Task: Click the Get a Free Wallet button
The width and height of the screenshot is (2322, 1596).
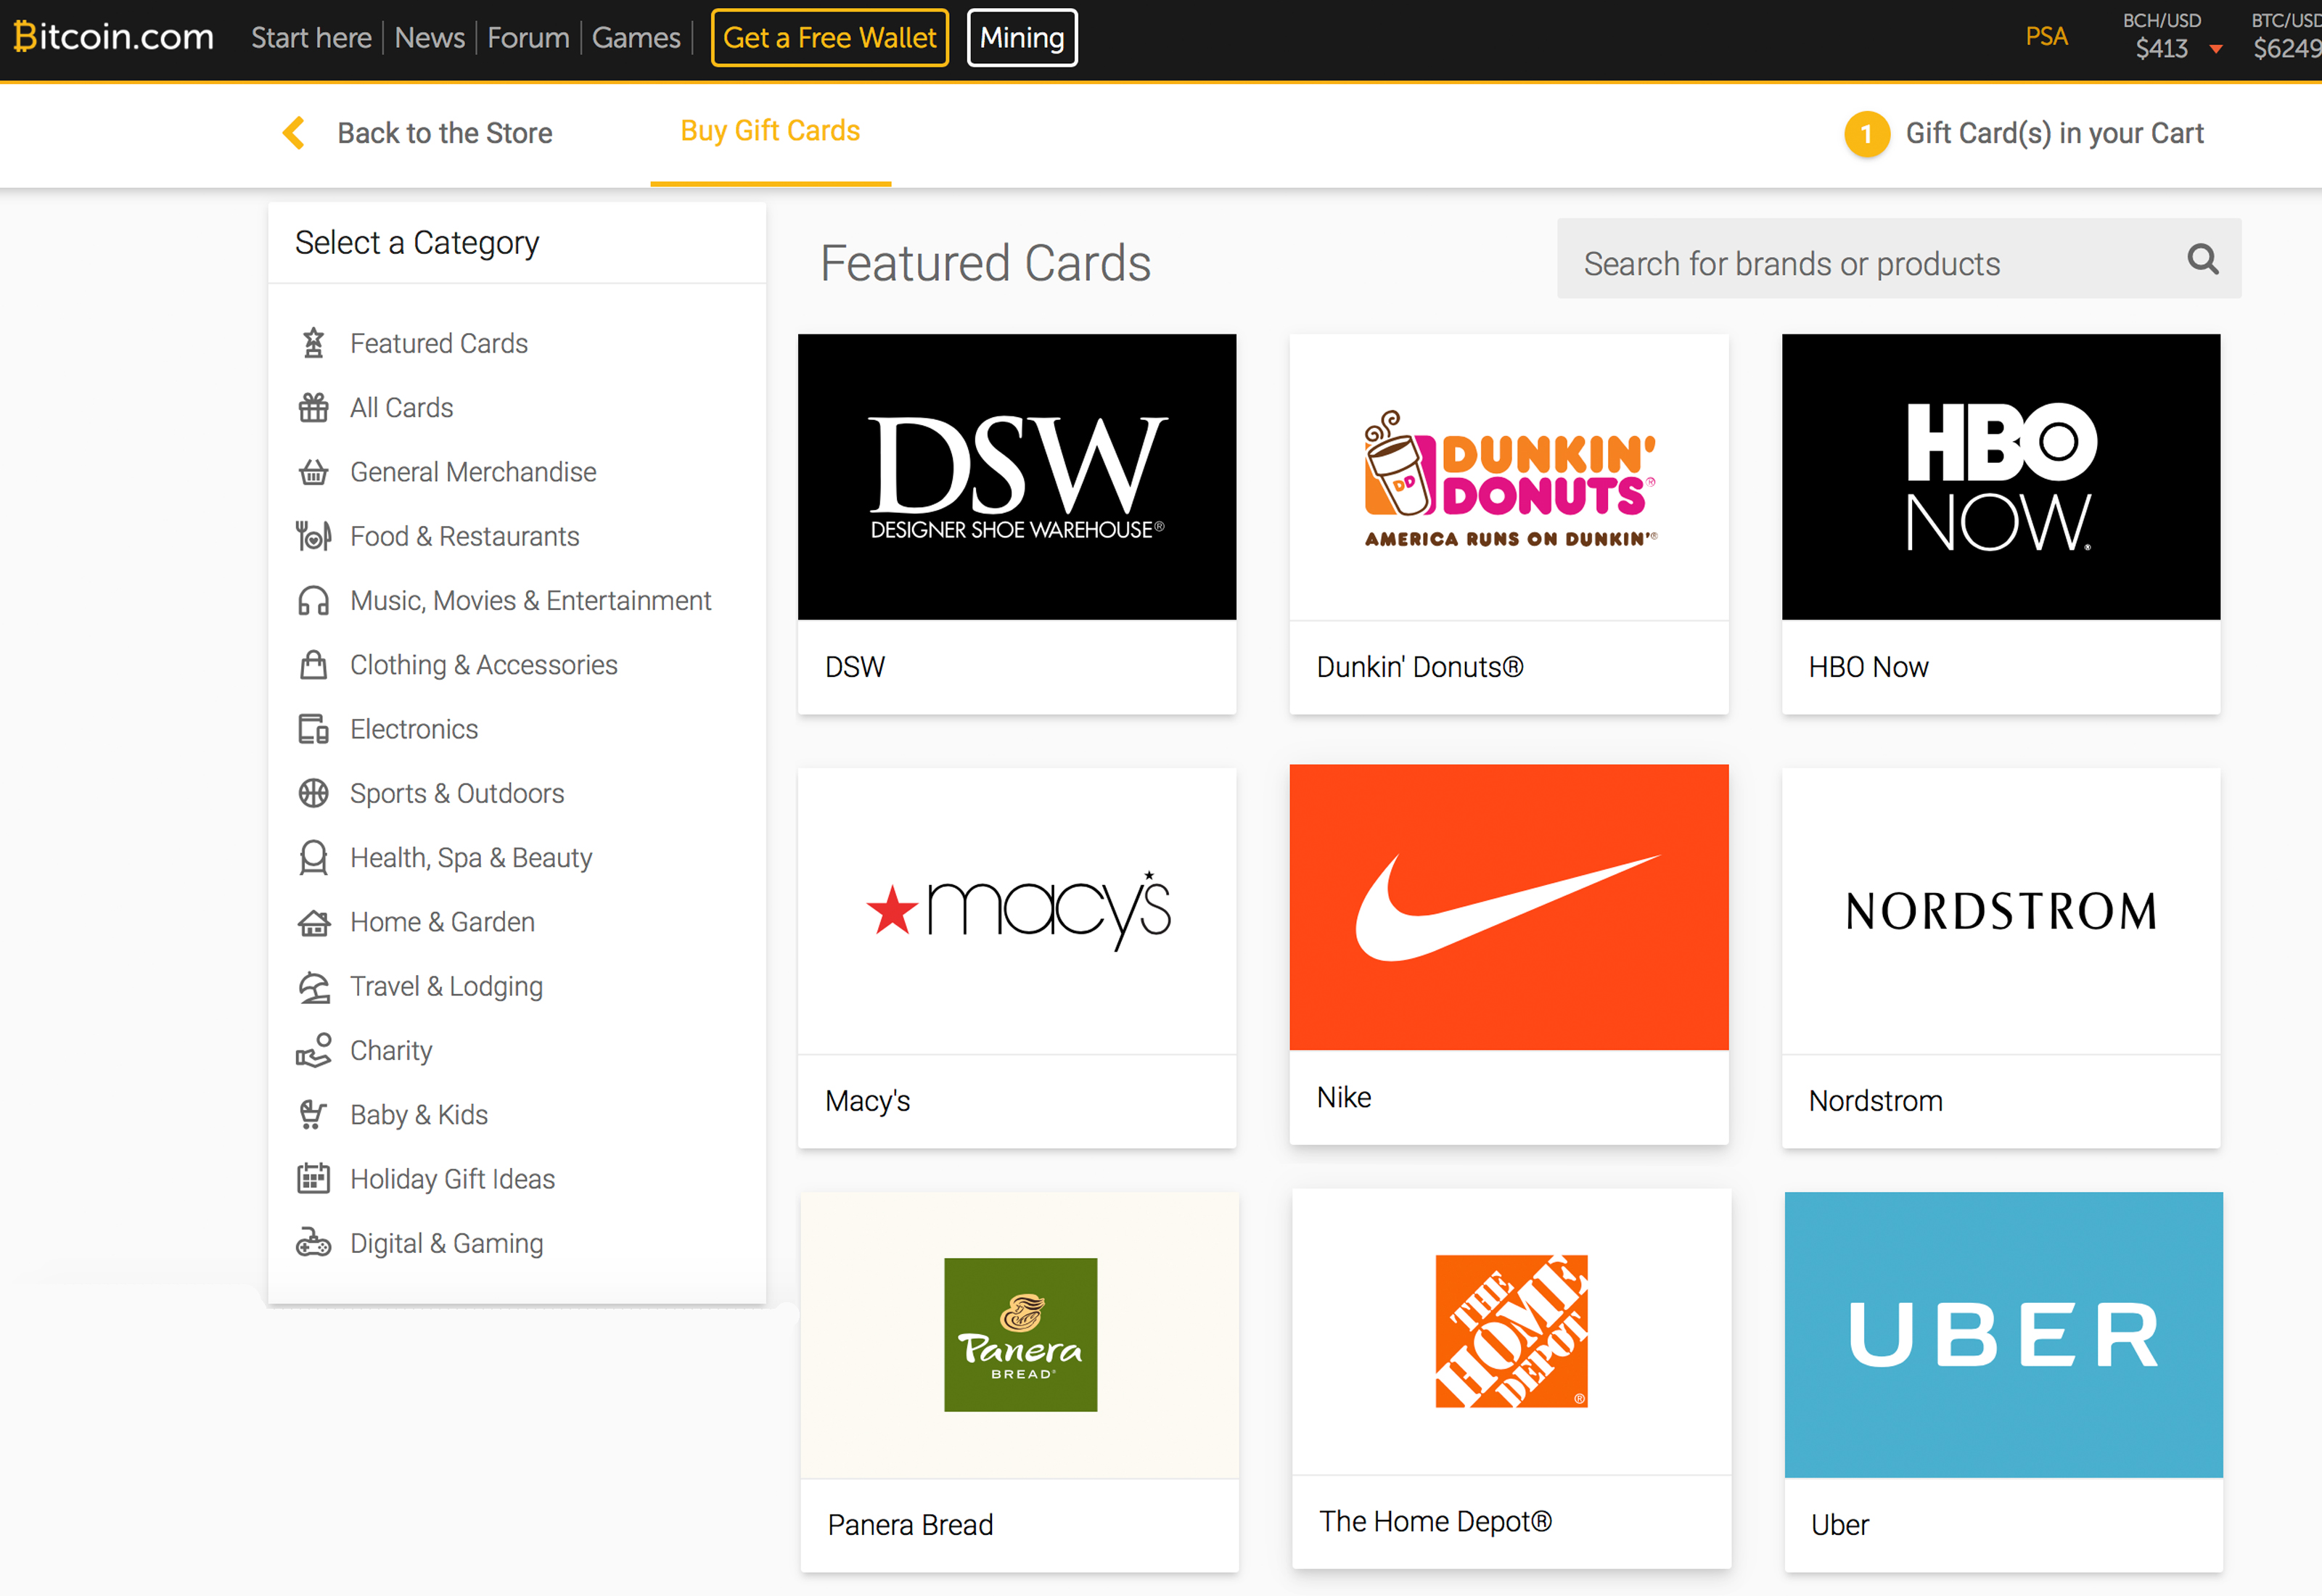Action: [829, 38]
